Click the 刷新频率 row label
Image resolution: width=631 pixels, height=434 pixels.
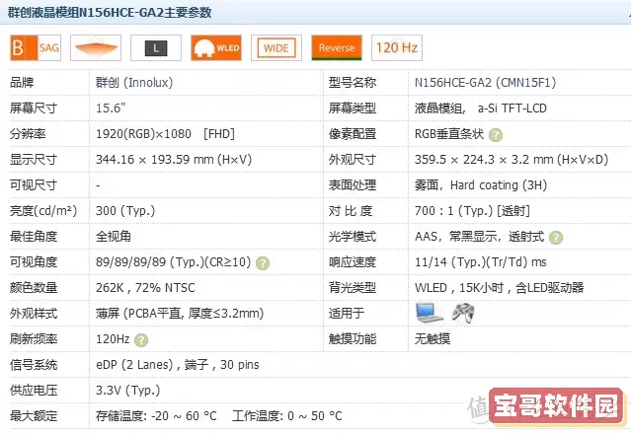tap(34, 338)
